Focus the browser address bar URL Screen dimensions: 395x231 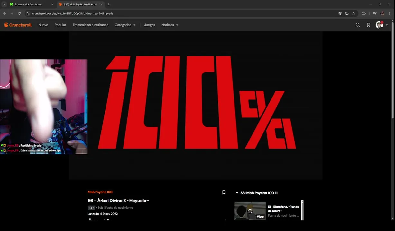pos(73,13)
